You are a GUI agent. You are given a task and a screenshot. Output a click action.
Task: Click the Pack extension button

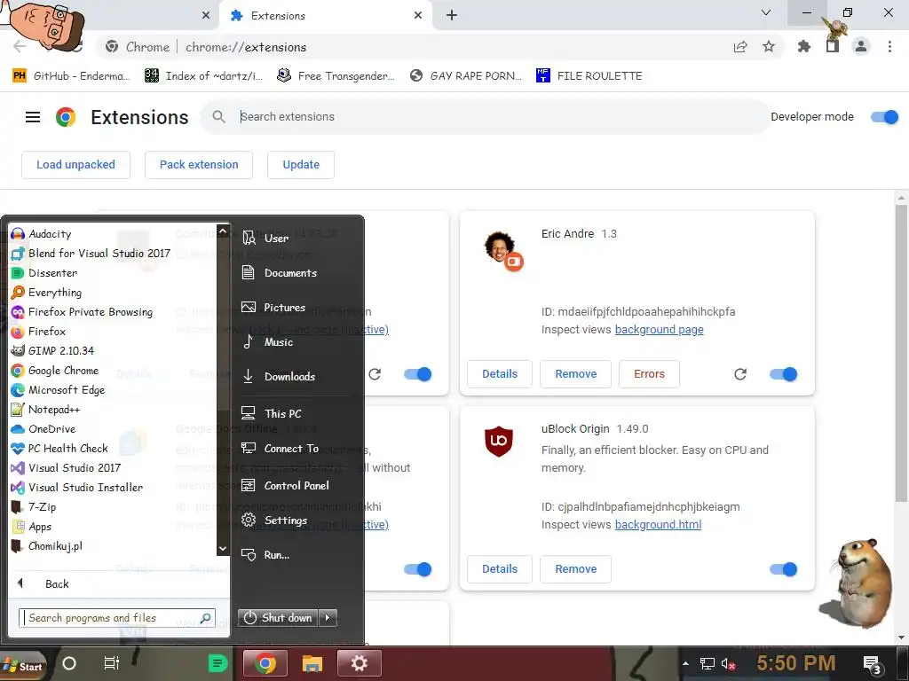tap(199, 165)
